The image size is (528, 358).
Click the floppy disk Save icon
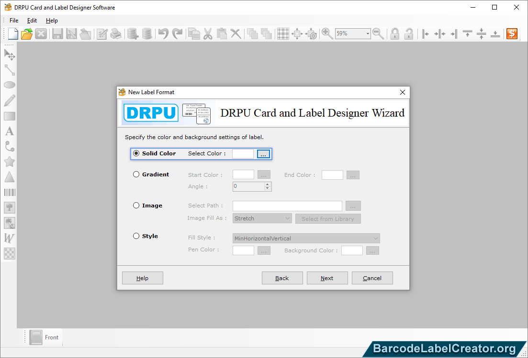tap(57, 33)
